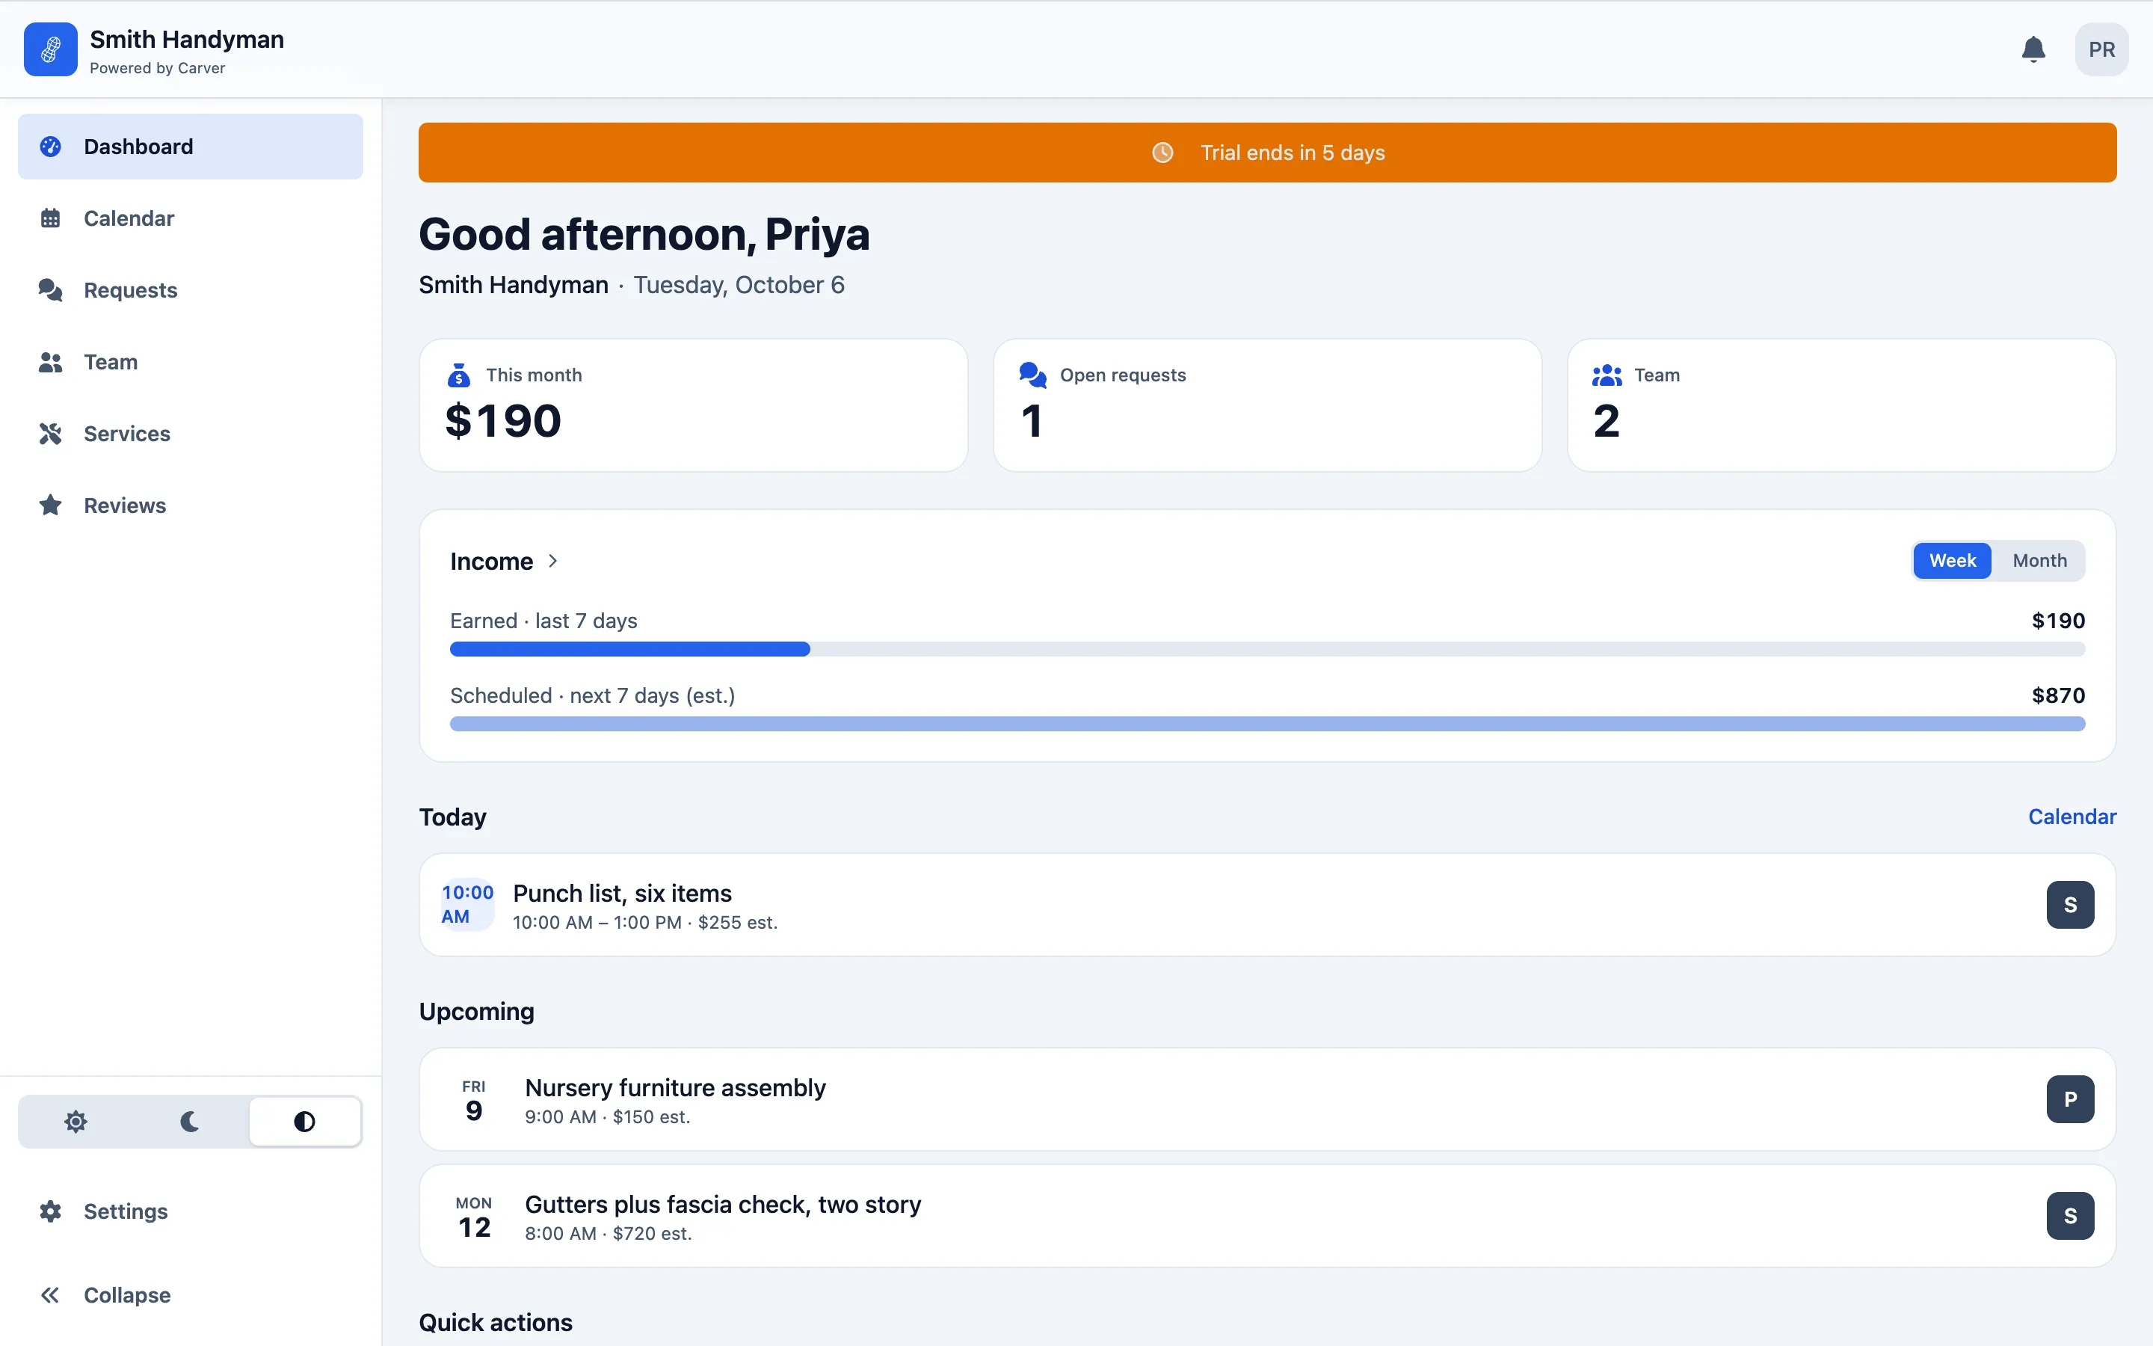
Task: Go to the Reviews menu label in sidebar
Action: pyautogui.click(x=125, y=505)
